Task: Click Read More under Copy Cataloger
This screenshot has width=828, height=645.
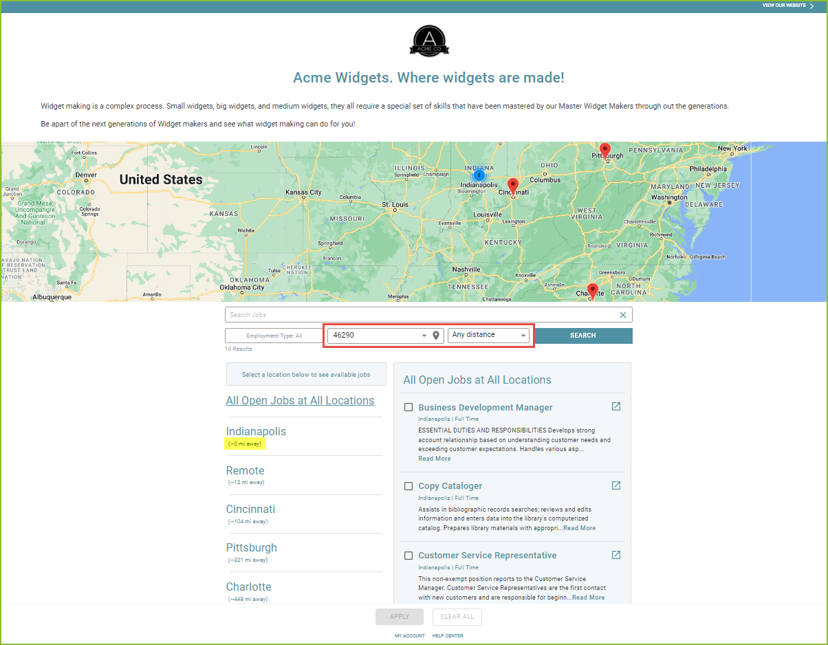Action: click(579, 528)
